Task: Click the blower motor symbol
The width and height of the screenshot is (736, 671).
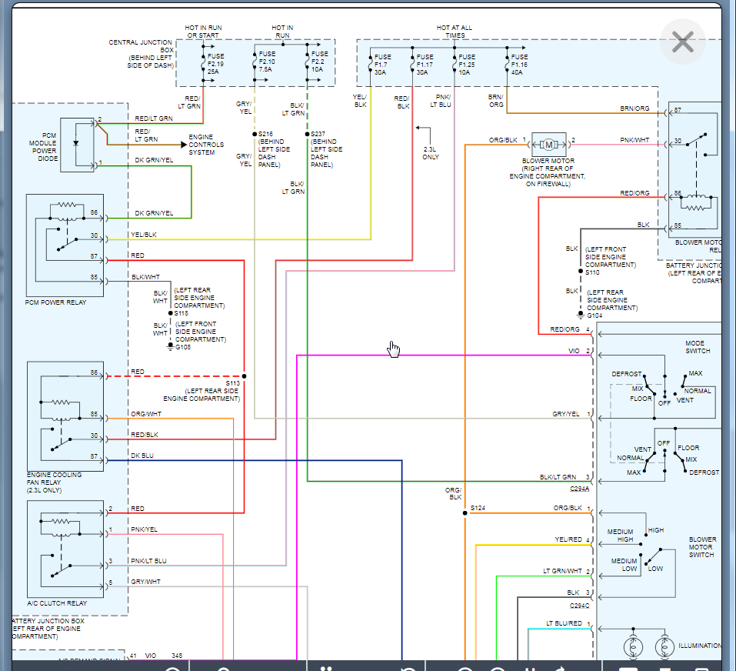Action: coord(549,144)
